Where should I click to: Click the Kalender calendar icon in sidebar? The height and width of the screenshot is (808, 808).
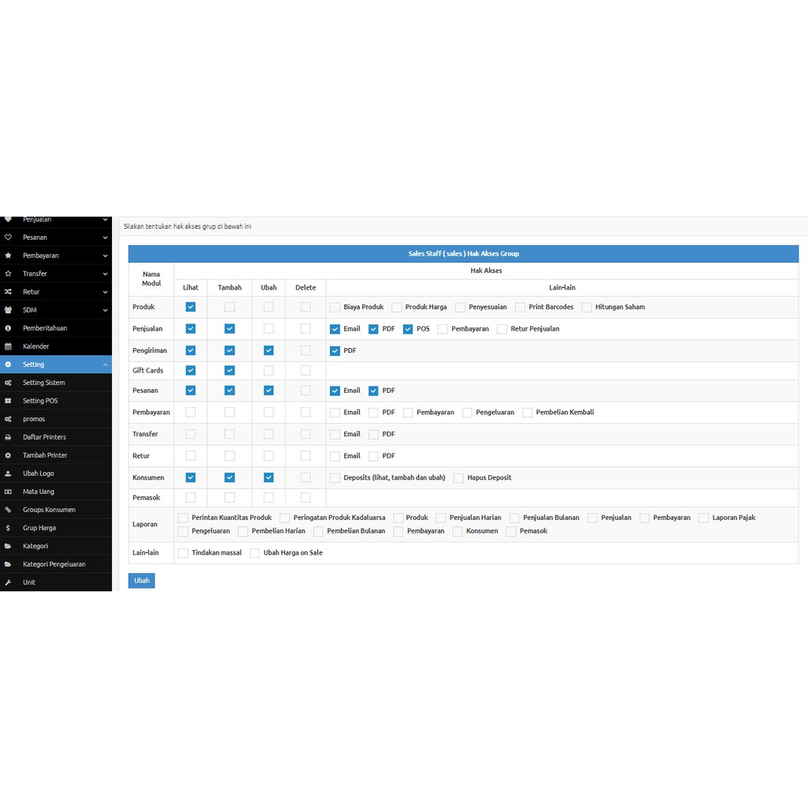coord(8,346)
